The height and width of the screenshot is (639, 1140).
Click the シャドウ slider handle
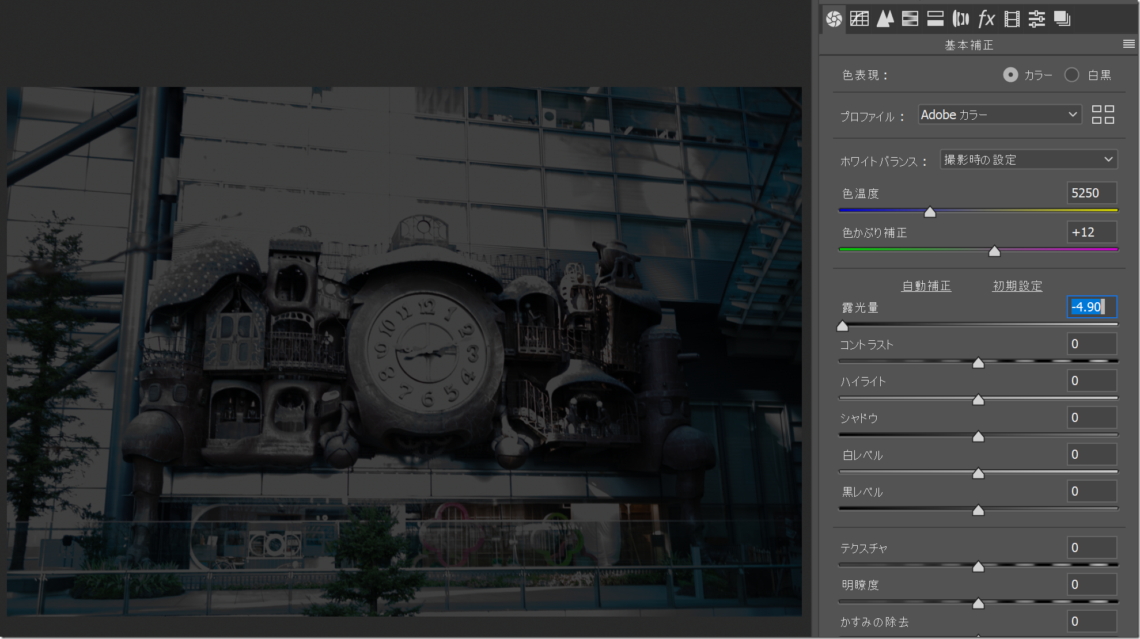[978, 436]
